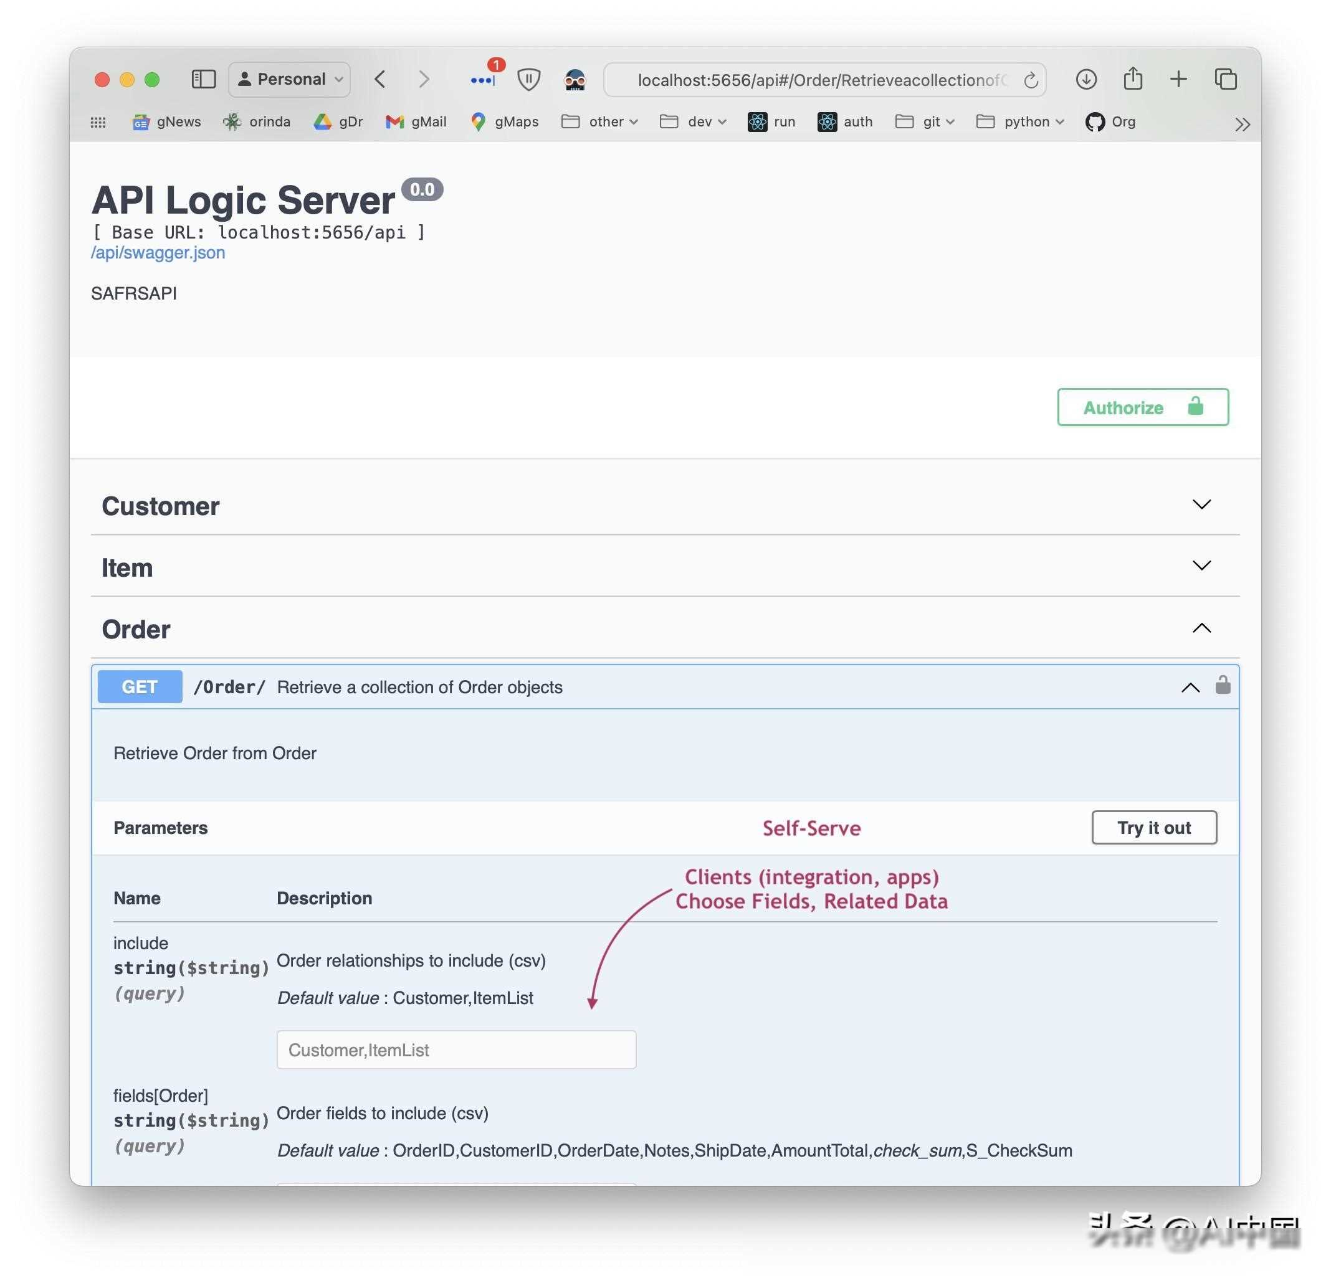Image resolution: width=1331 pixels, height=1278 pixels.
Task: Click the lock icon on GET /Order/
Action: pyautogui.click(x=1223, y=685)
